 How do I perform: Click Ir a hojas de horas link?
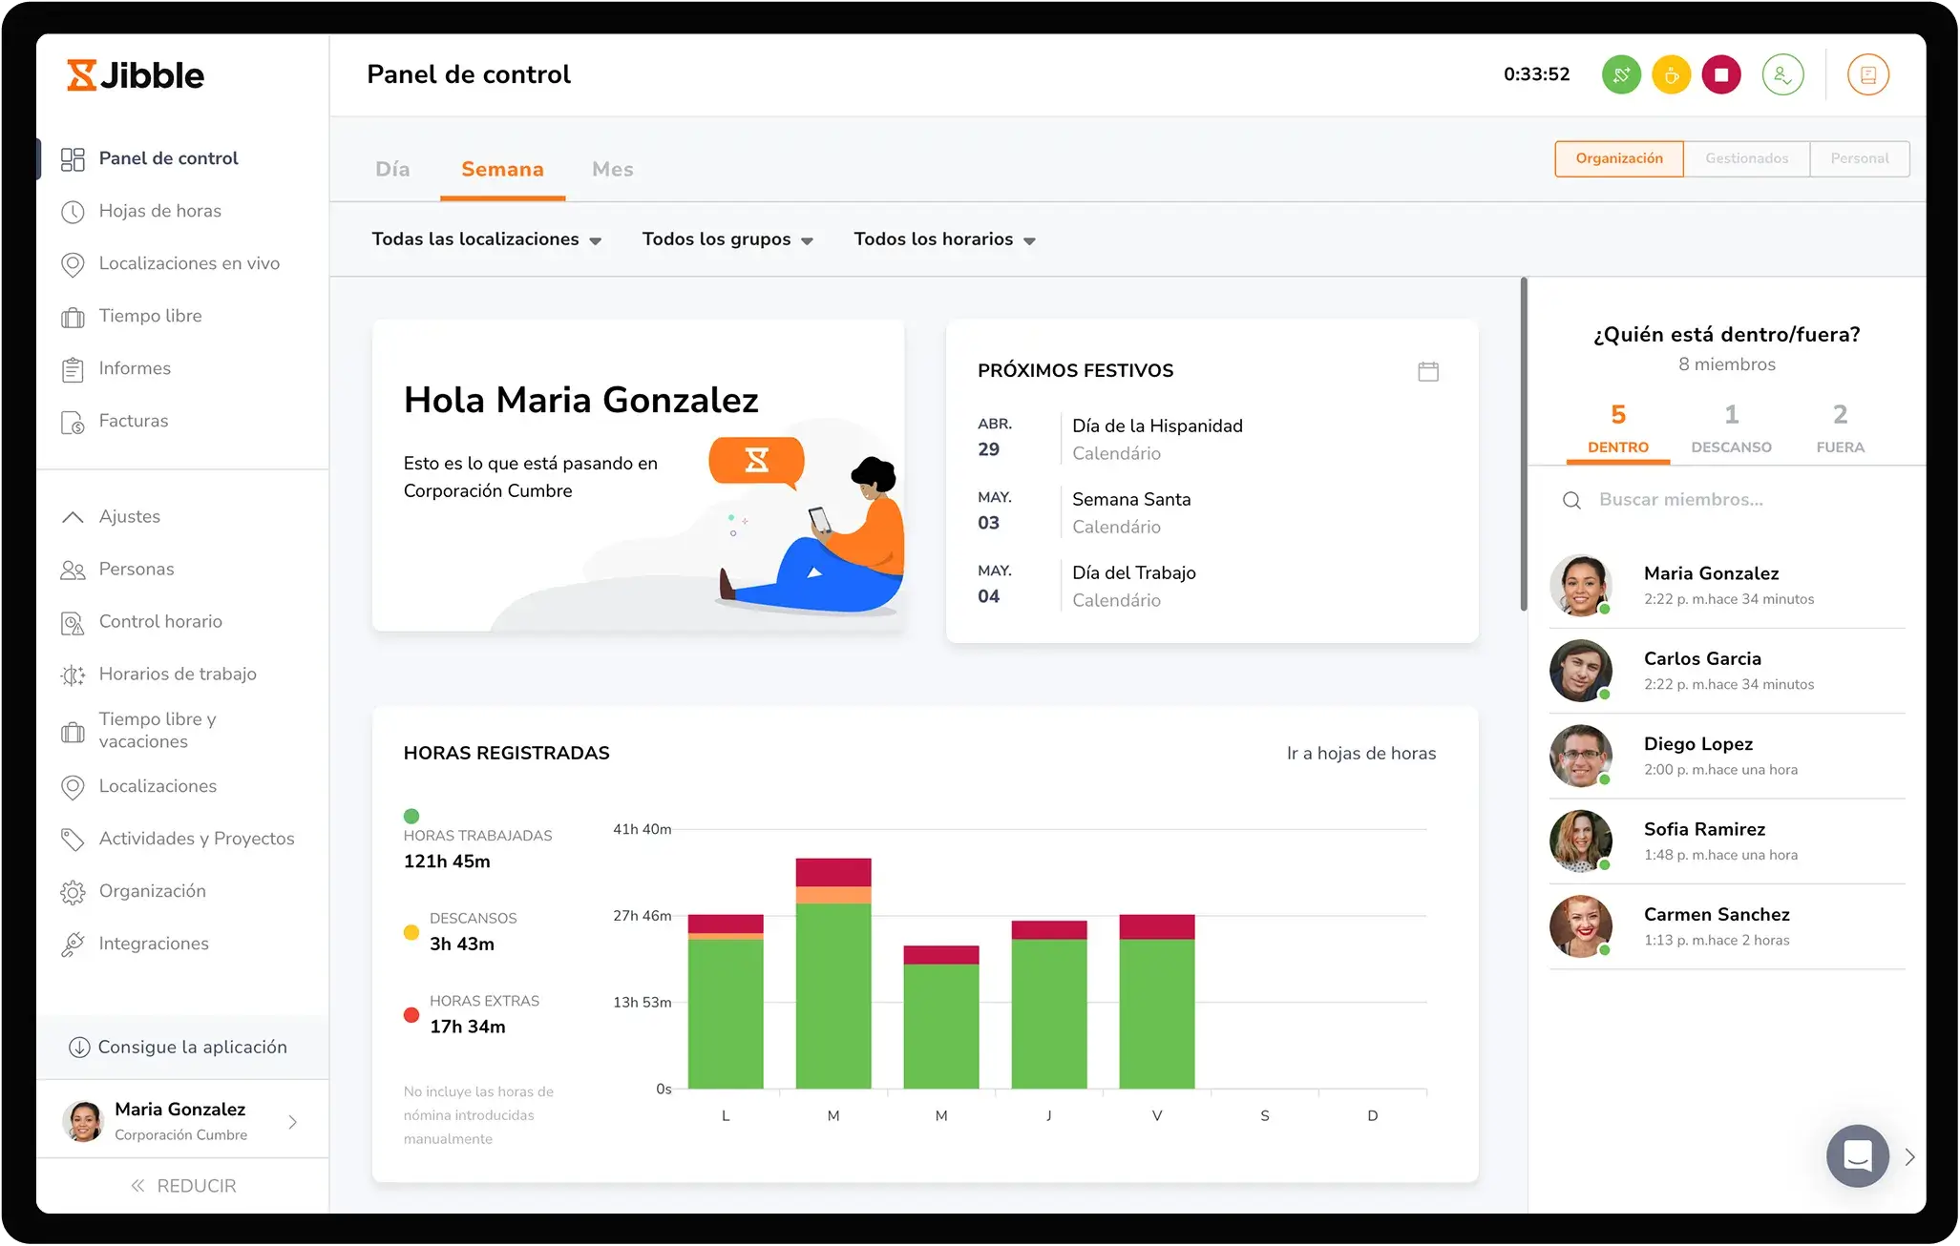[x=1360, y=753]
